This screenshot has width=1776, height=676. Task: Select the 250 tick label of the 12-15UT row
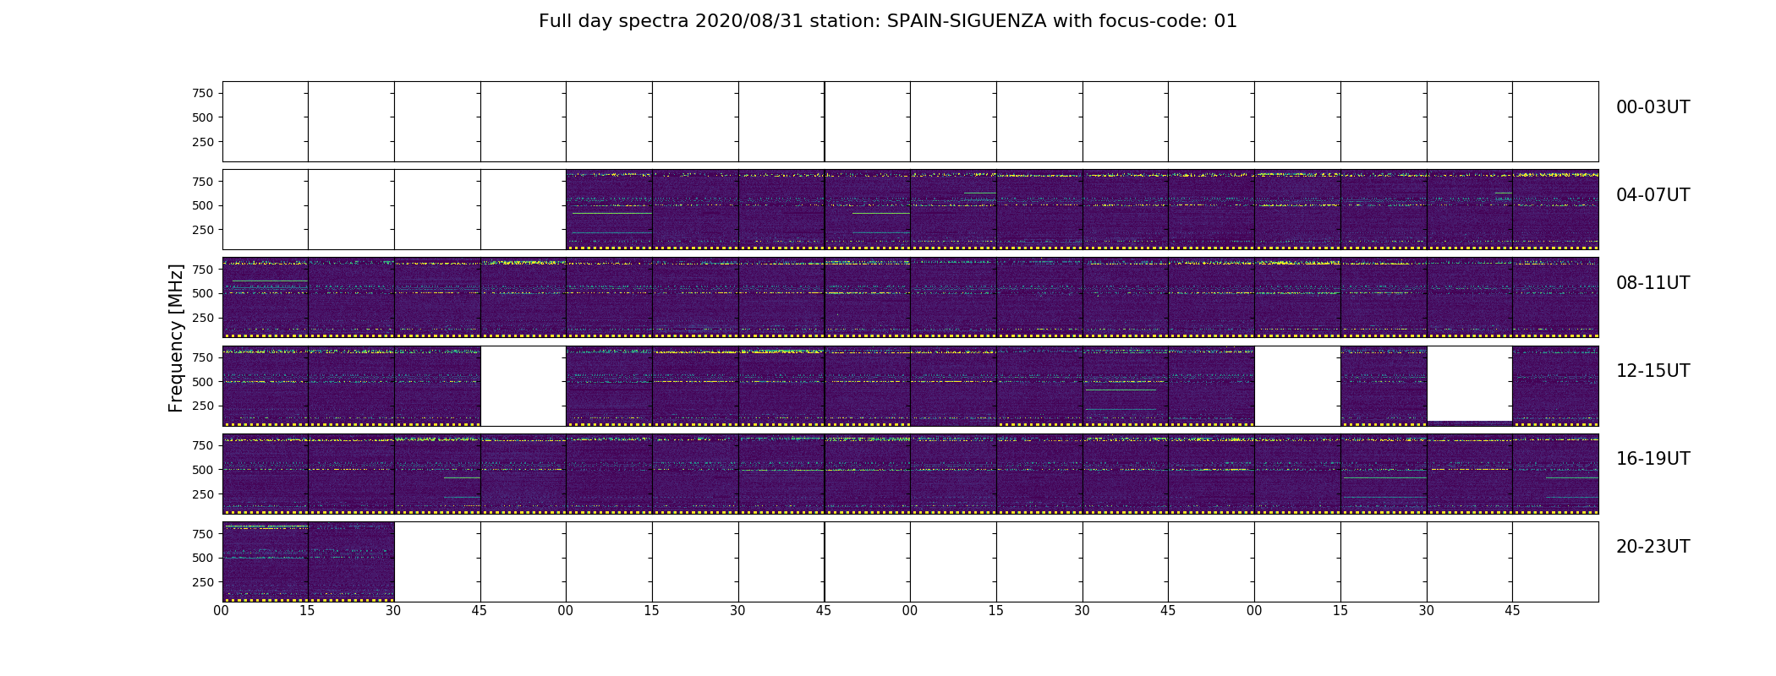(203, 406)
